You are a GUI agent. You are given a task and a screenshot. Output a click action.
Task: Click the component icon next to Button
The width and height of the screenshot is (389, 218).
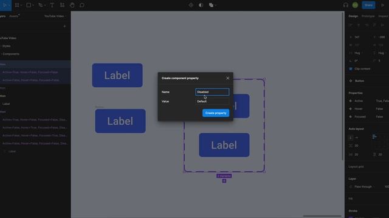tap(351, 81)
